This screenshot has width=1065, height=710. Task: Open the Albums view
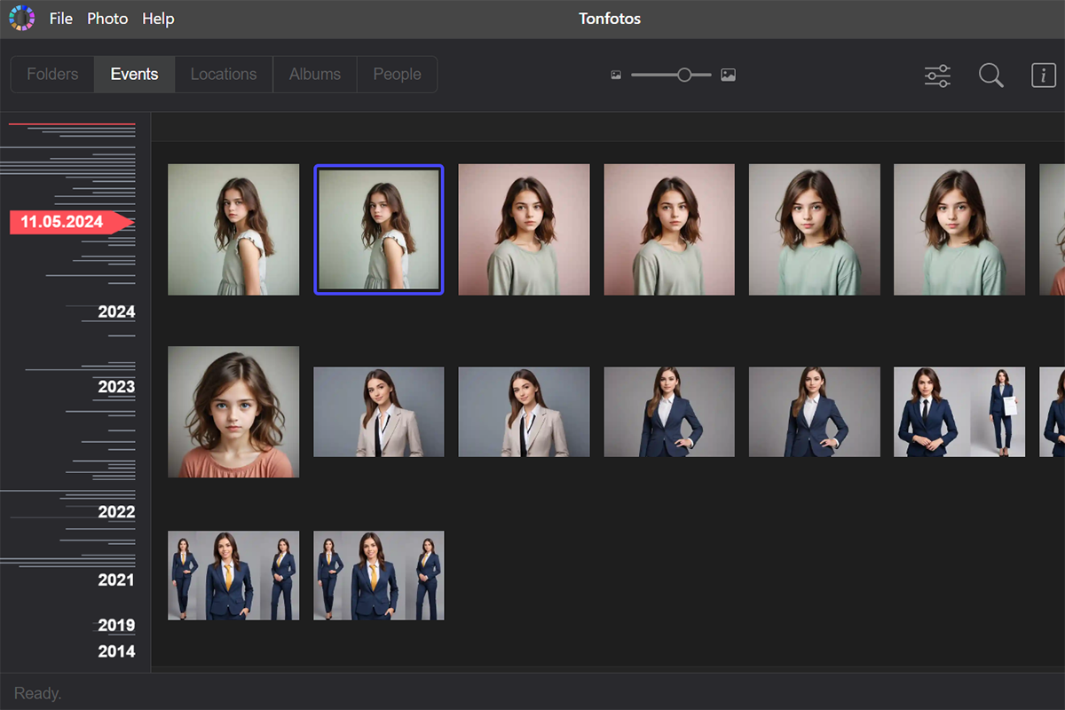(314, 75)
